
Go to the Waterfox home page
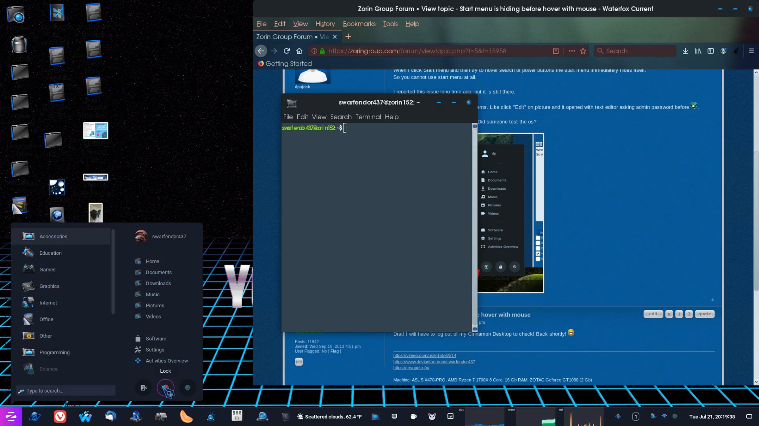click(299, 51)
